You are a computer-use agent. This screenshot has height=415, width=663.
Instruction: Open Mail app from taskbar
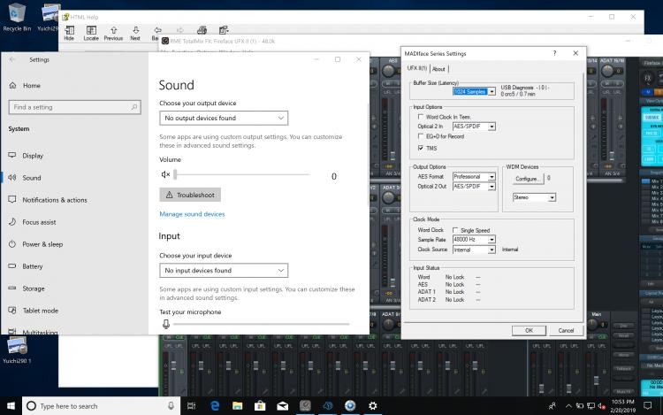pyautogui.click(x=283, y=405)
